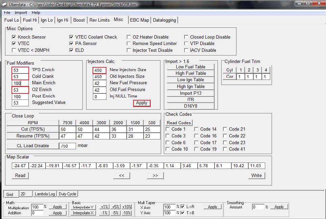The width and height of the screenshot is (326, 219).
Task: Click the D16Y8 import button
Action: (191, 106)
